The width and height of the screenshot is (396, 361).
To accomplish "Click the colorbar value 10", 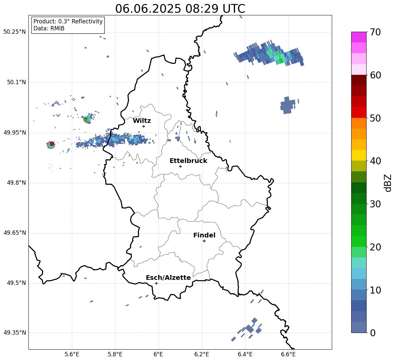I will tap(375, 290).
